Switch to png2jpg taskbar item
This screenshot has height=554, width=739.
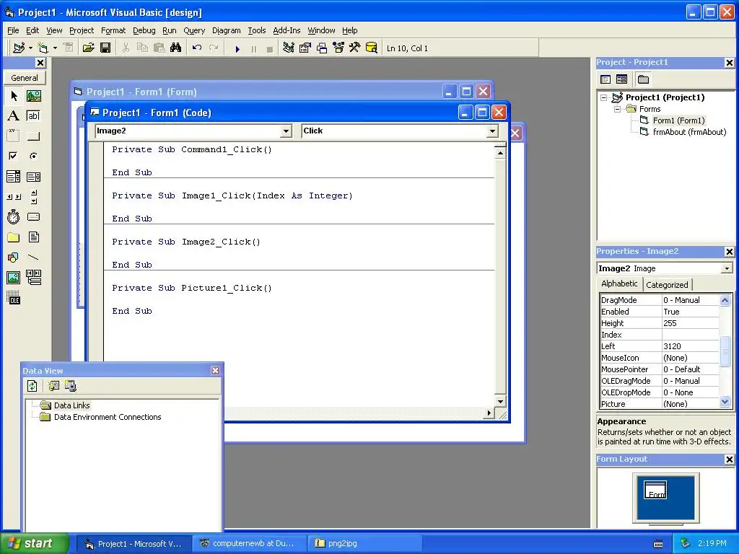[365, 543]
